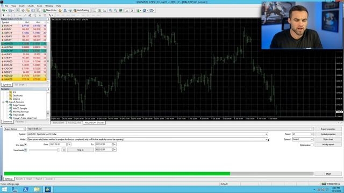Switch to the Journal tab in tester
This screenshot has height=193, width=344.
[49, 179]
